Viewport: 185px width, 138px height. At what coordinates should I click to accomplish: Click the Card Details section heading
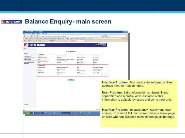click(41, 54)
